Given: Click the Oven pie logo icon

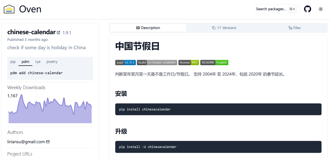Looking at the screenshot, I should coord(9,9).
